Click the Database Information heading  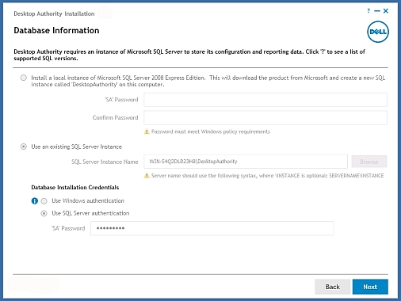(56, 30)
